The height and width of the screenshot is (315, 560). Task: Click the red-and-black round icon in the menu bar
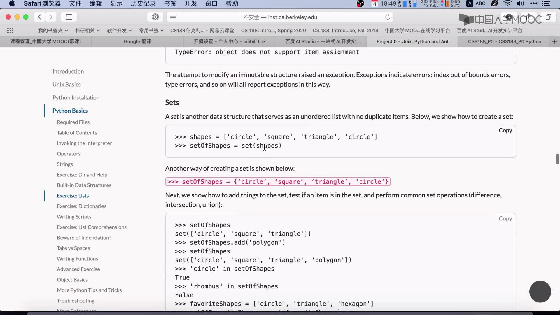pyautogui.click(x=360, y=3)
